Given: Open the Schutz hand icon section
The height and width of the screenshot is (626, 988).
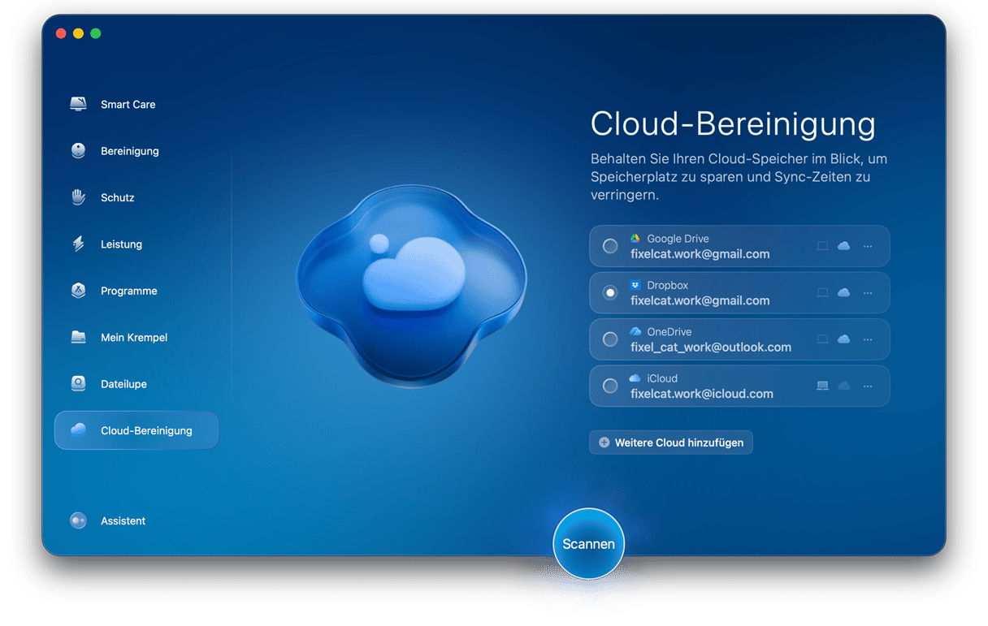Looking at the screenshot, I should [78, 197].
